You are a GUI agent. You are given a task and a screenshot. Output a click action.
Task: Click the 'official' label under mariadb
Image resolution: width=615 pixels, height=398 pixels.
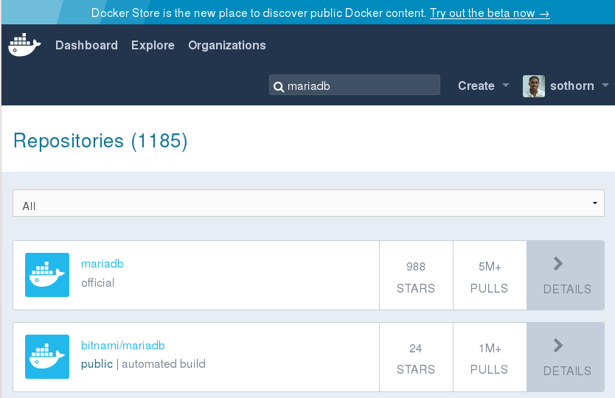coord(97,283)
